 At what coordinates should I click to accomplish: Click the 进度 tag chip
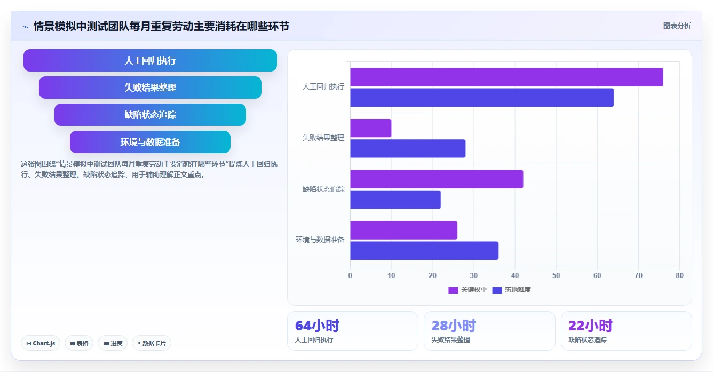(x=113, y=343)
